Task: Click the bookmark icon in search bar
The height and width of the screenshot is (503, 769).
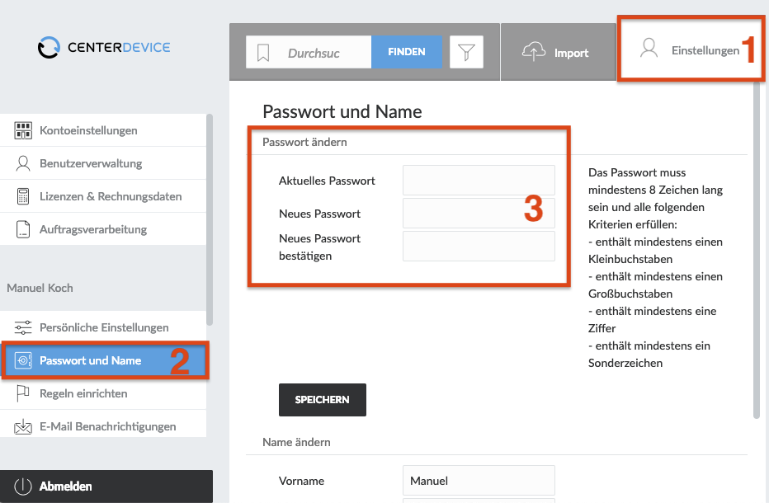Action: tap(263, 52)
